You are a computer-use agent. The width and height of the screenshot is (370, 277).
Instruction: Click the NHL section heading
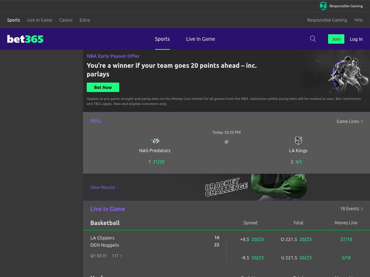(x=96, y=121)
